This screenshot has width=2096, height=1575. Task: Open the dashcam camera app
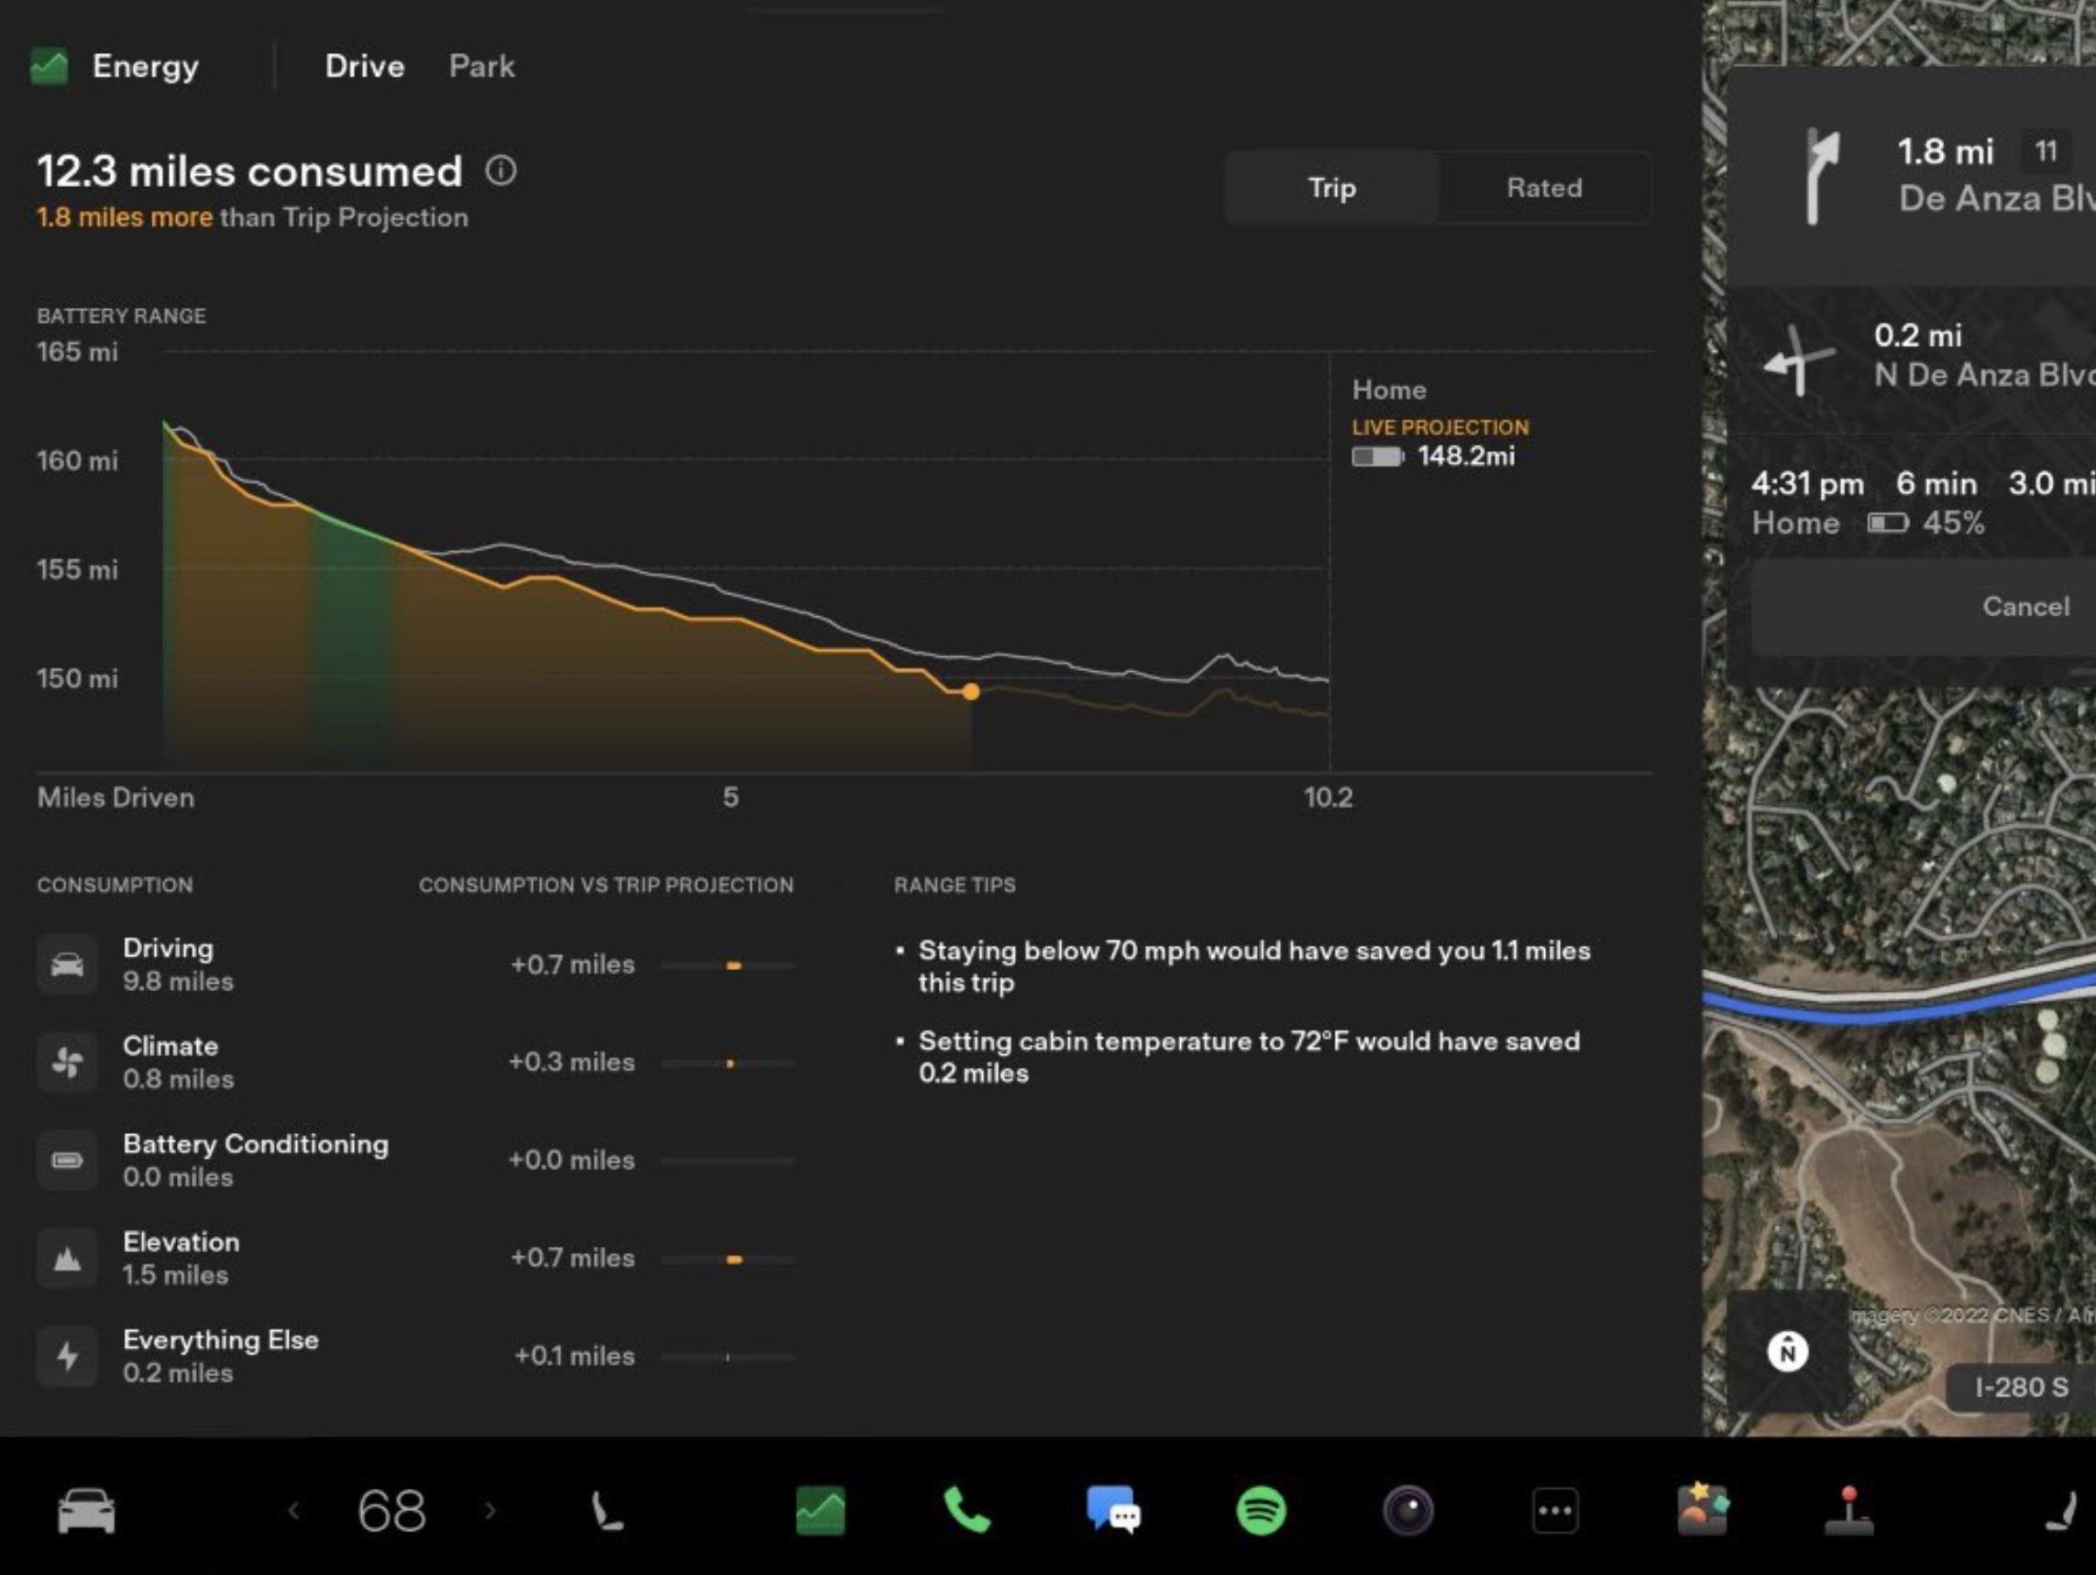coord(1408,1510)
